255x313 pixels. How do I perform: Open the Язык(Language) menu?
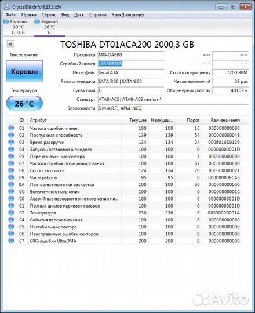[128, 14]
